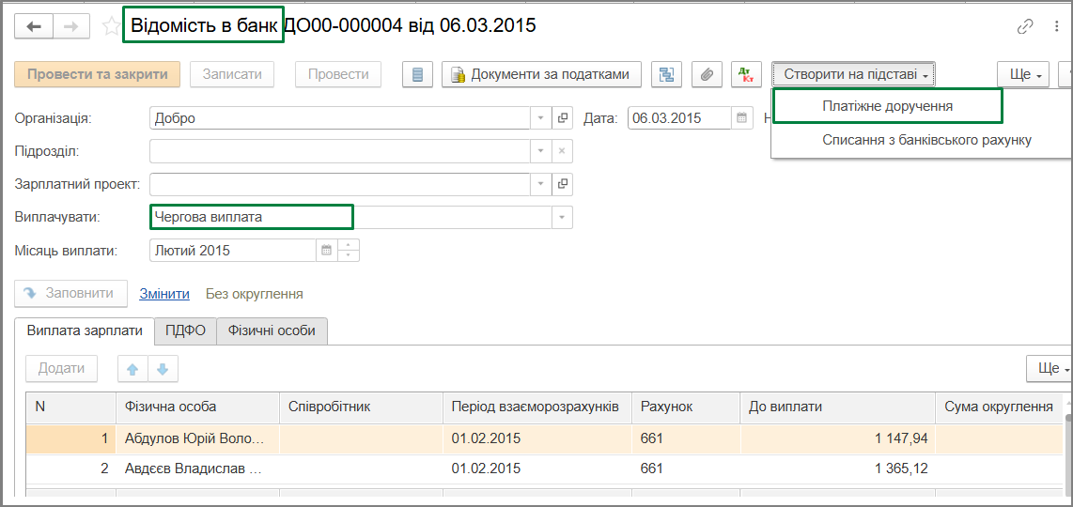The width and height of the screenshot is (1073, 507).
Task: Switch to the Фізичні особи tab
Action: pos(272,330)
